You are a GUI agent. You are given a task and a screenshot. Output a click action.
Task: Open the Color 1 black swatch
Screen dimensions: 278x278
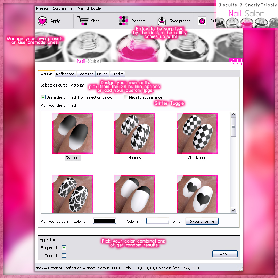pyautogui.click(x=105, y=221)
